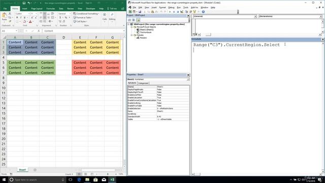Close the Project VBAProject pane
This screenshot has height=183, width=325.
pyautogui.click(x=188, y=16)
